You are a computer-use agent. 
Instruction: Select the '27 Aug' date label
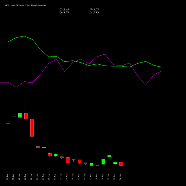point(90,177)
